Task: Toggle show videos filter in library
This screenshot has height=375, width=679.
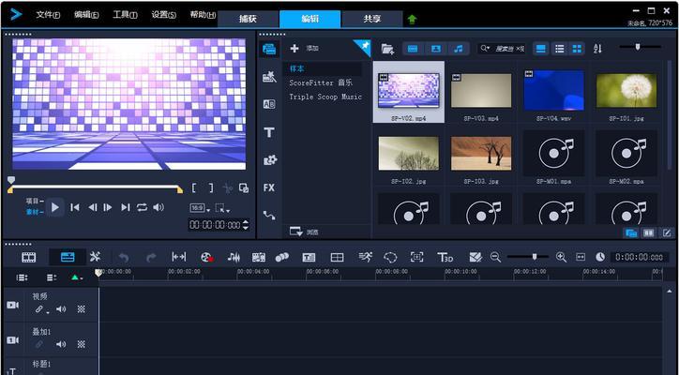Action: (413, 49)
